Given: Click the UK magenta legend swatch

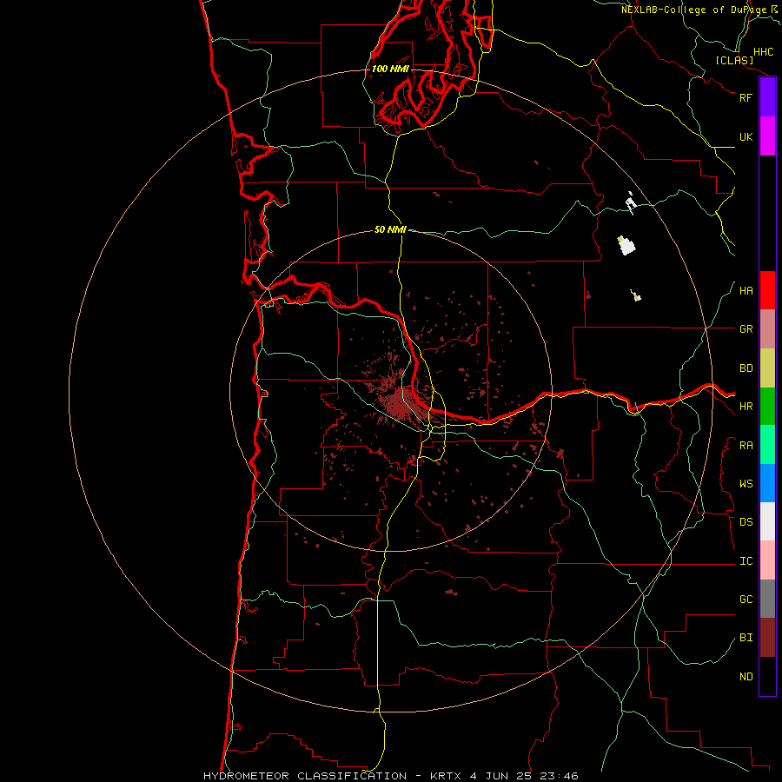Looking at the screenshot, I should click(767, 136).
